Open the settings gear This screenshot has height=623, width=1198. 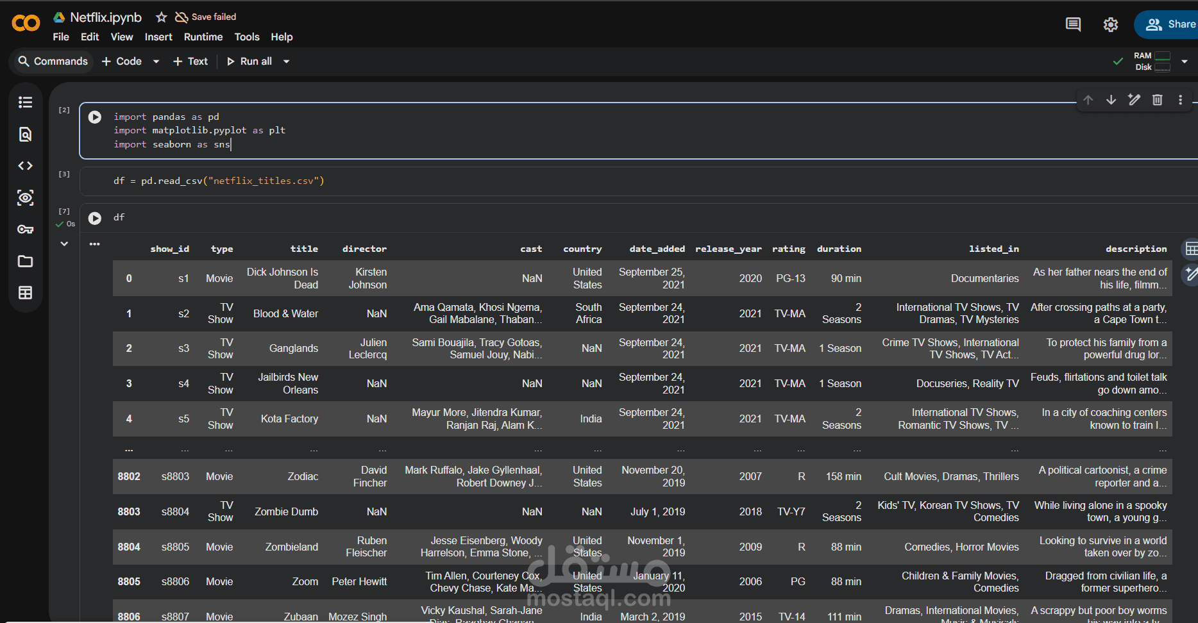pos(1111,24)
